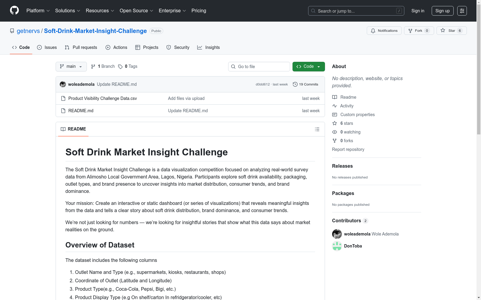Open the main branch selector dropdown

[x=71, y=67]
